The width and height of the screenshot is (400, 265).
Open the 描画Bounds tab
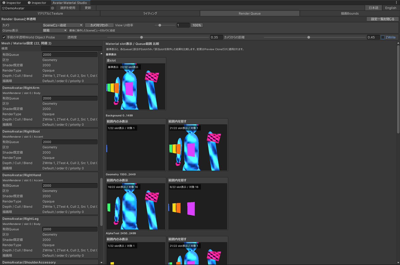[350, 13]
